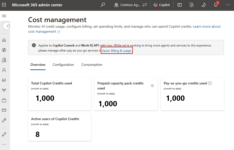234x150 pixels.
Task: Click the Microsoft 365 admin center title
Action: (37, 5)
